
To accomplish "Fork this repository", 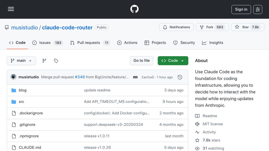I will coord(212,27).
